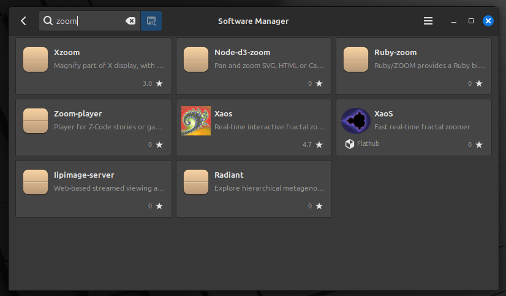Click the search magnifier icon
Viewport: 506px width, 296px height.
[48, 21]
